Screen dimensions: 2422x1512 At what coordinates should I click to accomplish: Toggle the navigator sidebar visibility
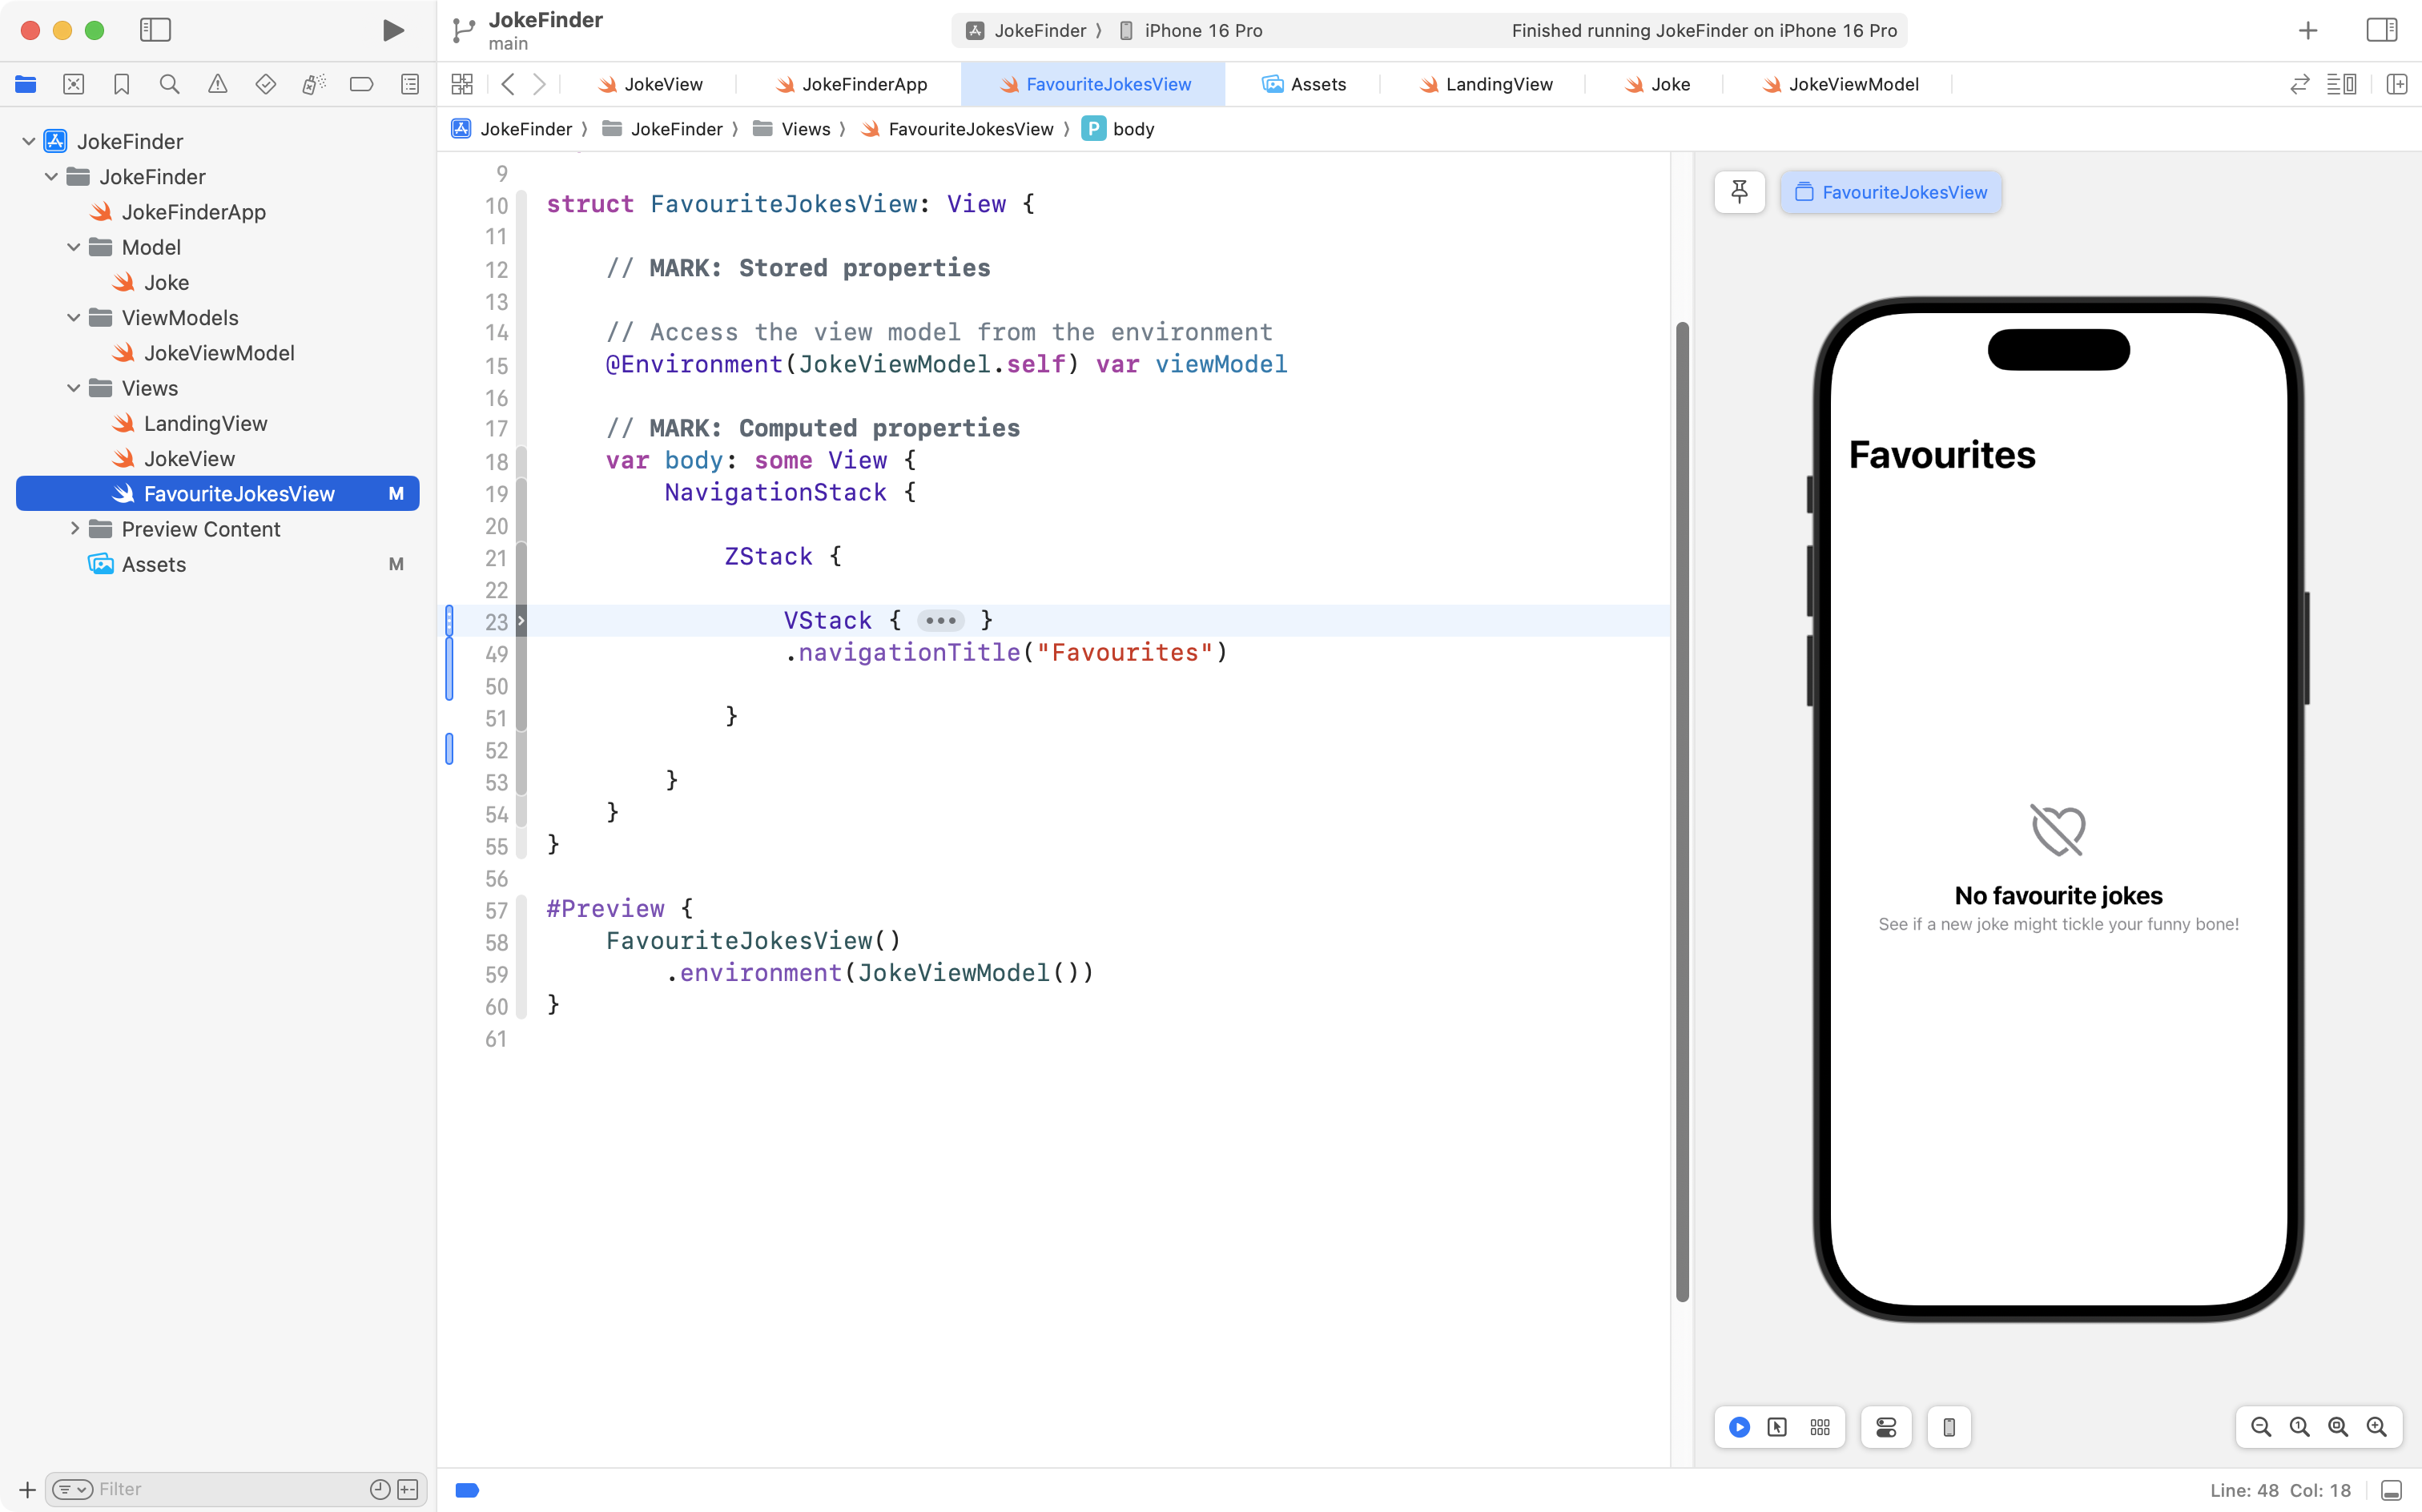(x=155, y=30)
